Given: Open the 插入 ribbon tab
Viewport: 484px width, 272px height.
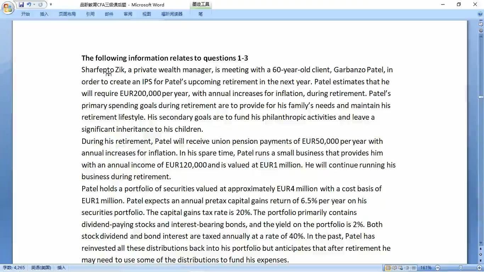Looking at the screenshot, I should (44, 14).
